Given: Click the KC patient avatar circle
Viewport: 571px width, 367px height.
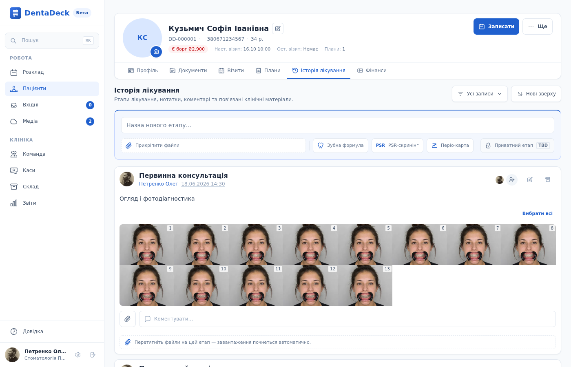Looking at the screenshot, I should point(142,38).
